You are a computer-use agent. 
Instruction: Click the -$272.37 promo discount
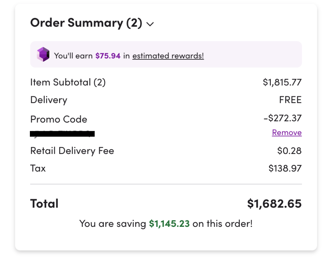tap(282, 118)
